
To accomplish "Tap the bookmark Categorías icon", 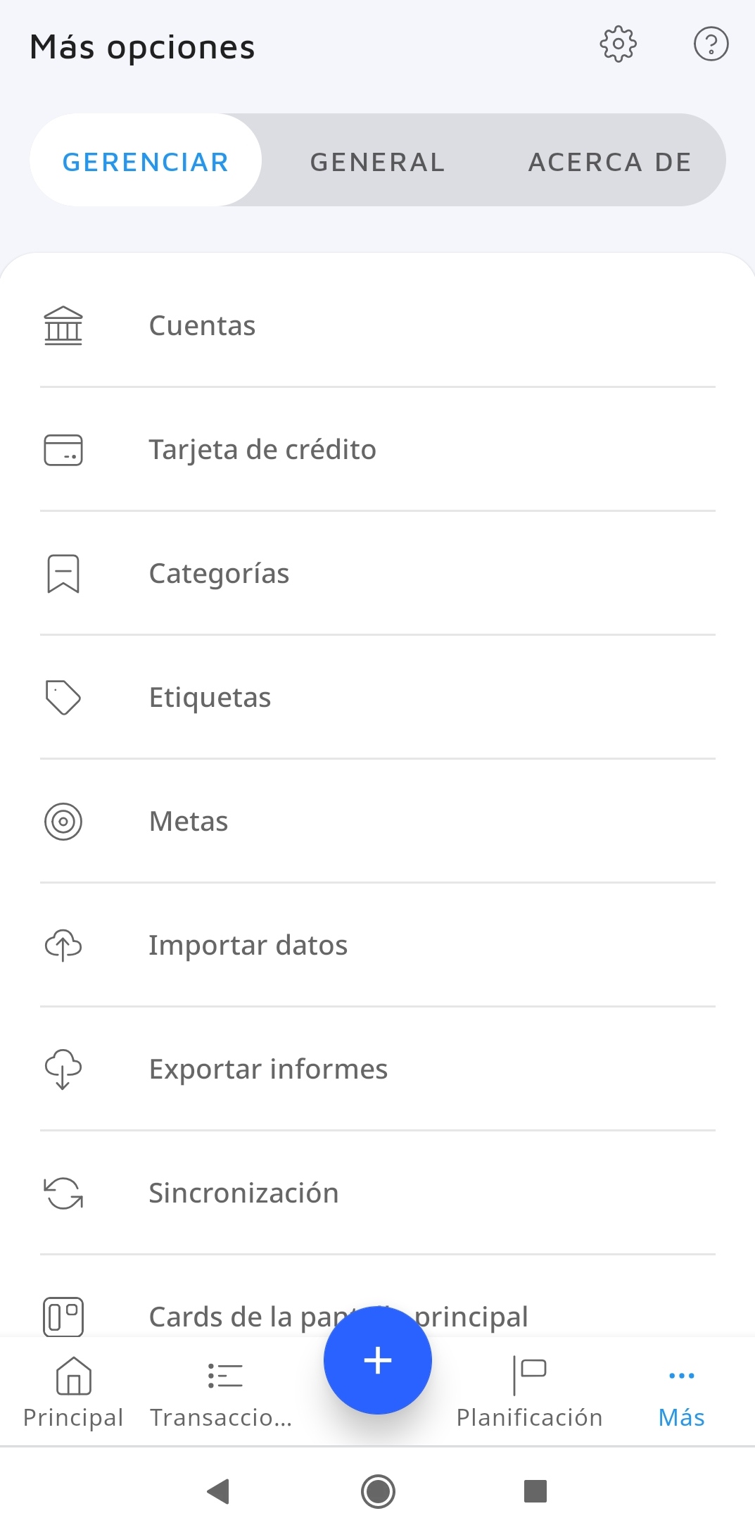I will point(63,574).
